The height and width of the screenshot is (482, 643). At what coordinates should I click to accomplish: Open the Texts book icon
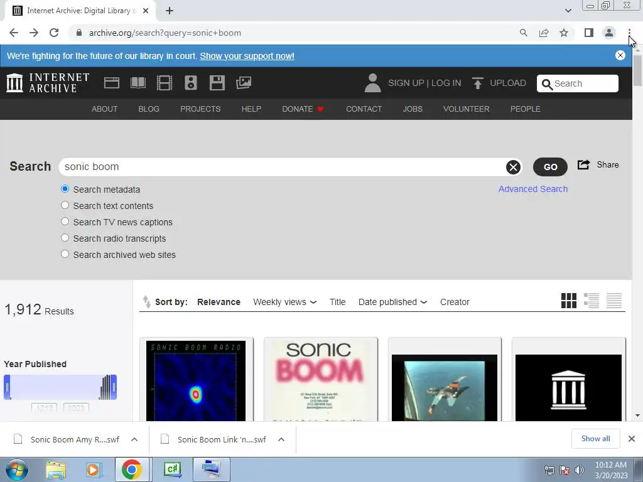click(x=138, y=83)
